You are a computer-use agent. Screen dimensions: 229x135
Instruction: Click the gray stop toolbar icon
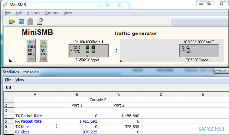pos(30,21)
